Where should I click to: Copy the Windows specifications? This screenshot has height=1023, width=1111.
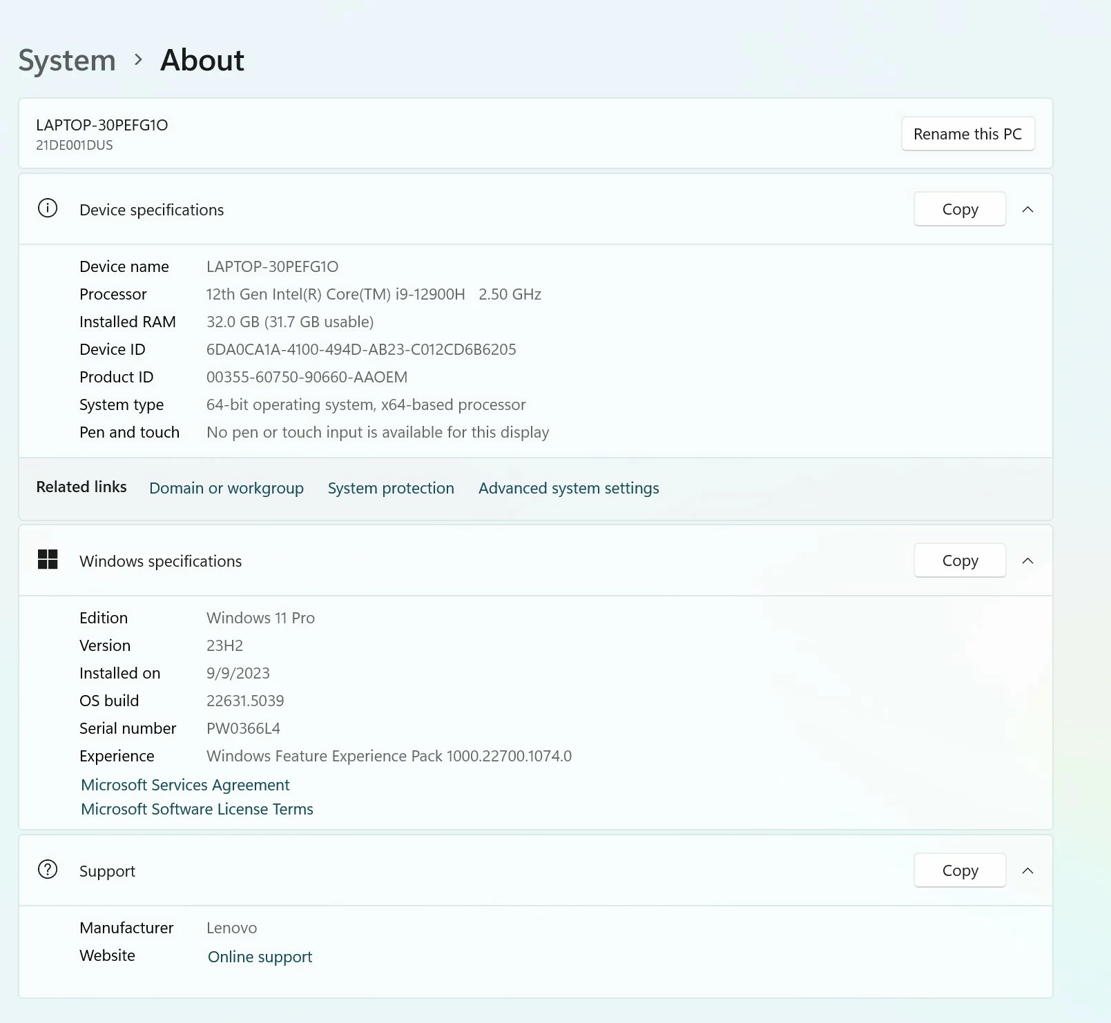[960, 561]
